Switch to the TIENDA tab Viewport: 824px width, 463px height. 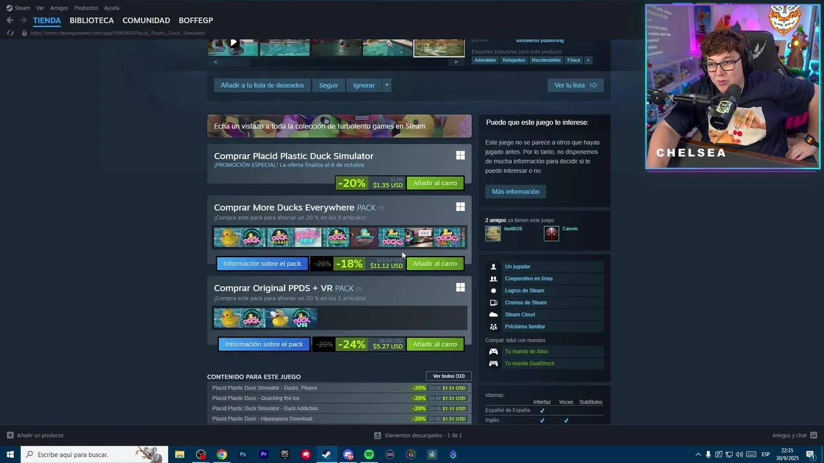coord(47,21)
